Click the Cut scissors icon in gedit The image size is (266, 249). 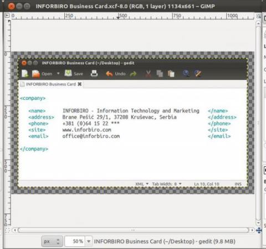tap(148, 74)
